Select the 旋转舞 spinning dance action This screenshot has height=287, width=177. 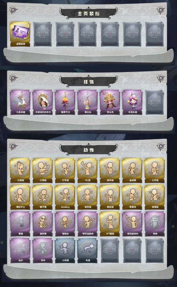43,224
